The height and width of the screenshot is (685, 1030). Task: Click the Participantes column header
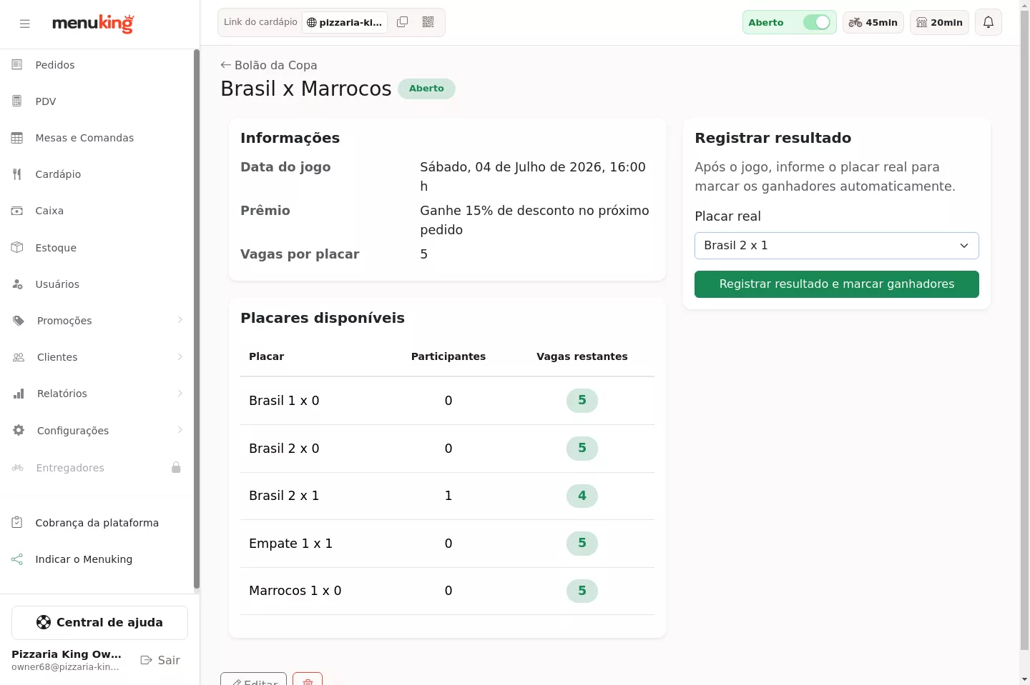(448, 356)
